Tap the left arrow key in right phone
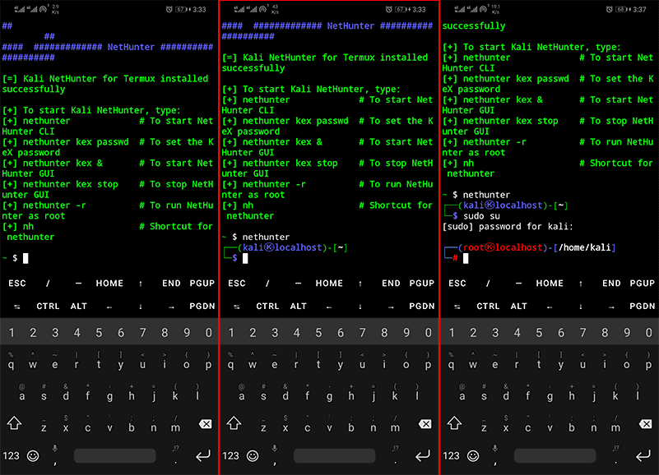659x475 pixels. (550, 307)
